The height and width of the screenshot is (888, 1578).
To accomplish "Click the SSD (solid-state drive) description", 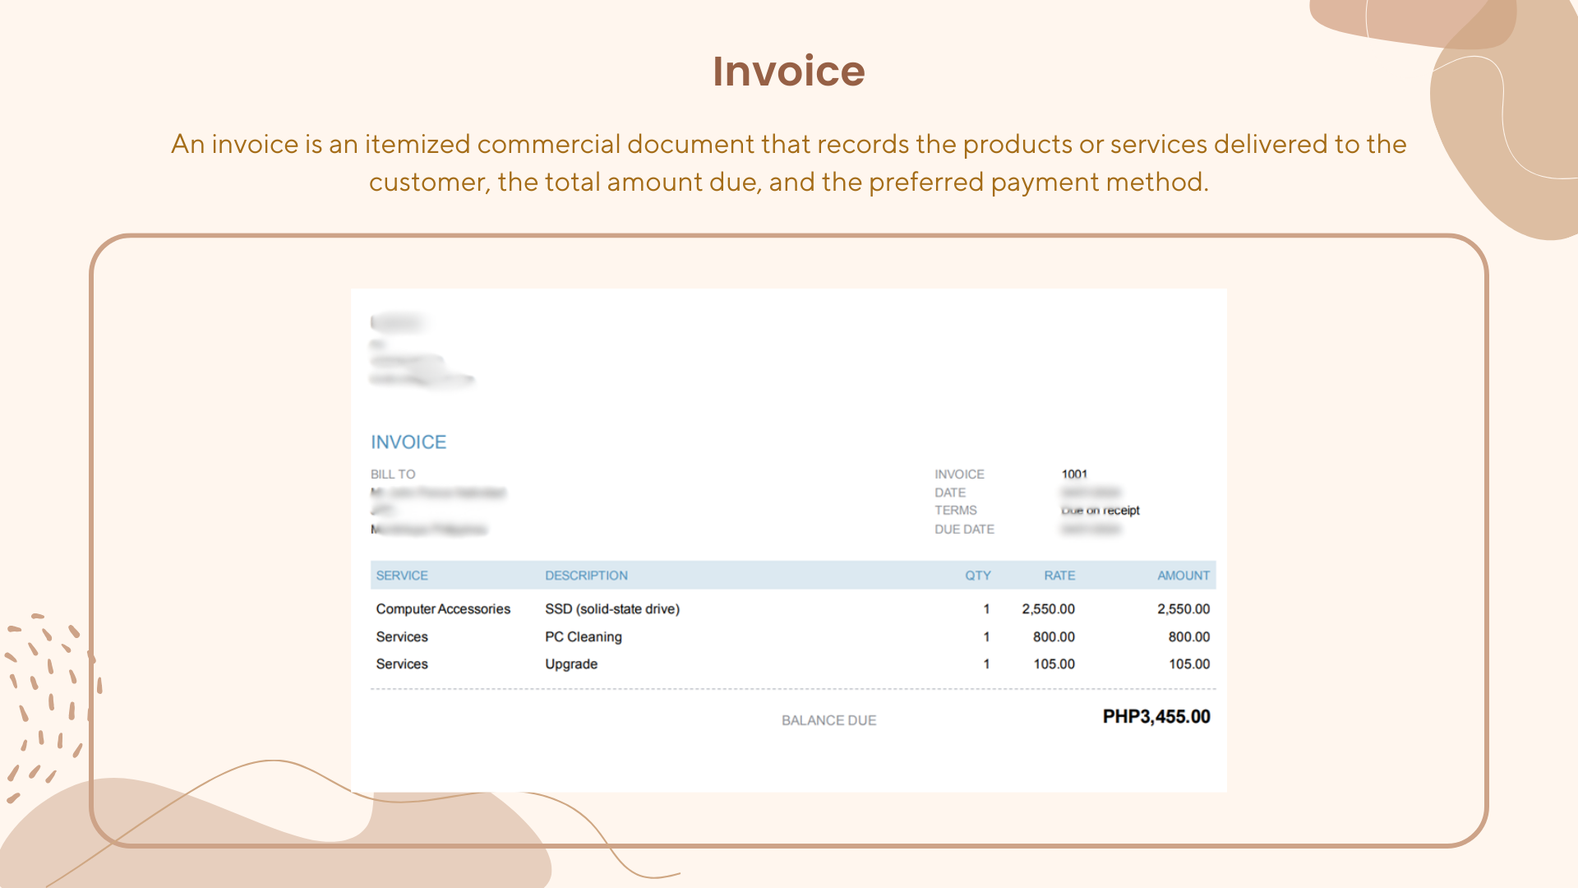I will click(612, 609).
